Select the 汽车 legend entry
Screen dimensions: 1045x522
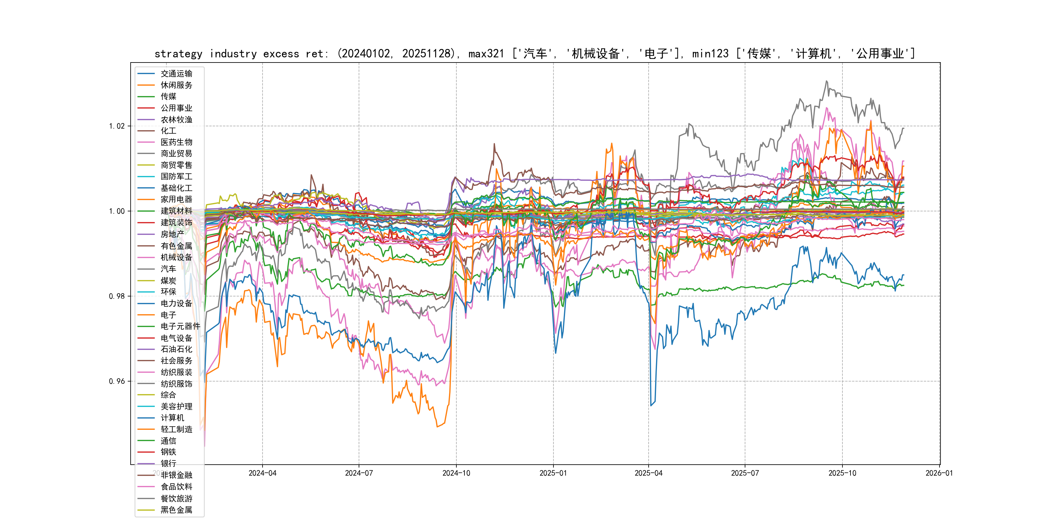click(168, 269)
